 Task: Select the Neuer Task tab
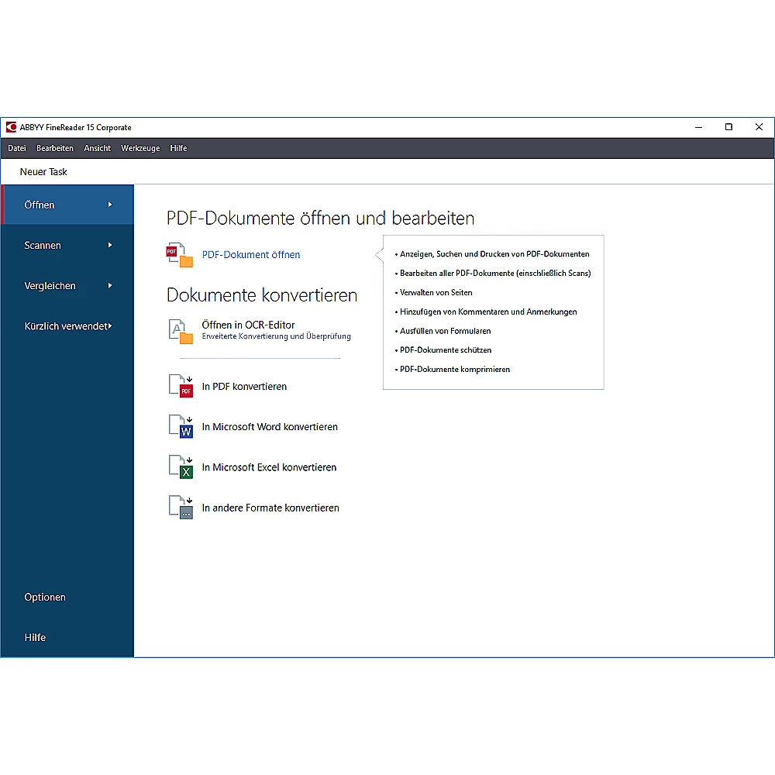(43, 172)
